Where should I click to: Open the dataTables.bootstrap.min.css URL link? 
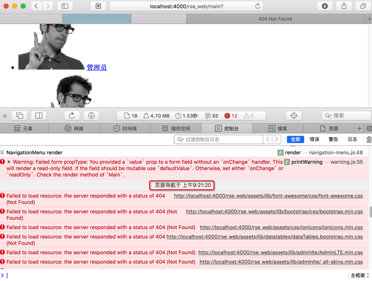[x=265, y=237]
